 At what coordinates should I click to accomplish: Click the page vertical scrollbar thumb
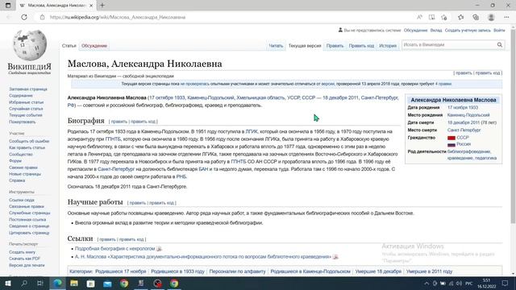pos(513,126)
